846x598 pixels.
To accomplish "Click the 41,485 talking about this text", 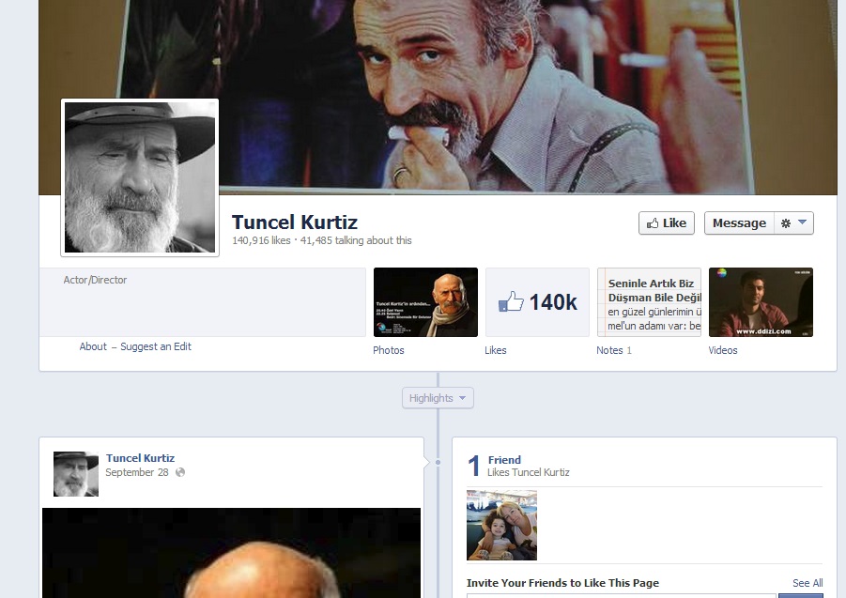I will pyautogui.click(x=356, y=240).
